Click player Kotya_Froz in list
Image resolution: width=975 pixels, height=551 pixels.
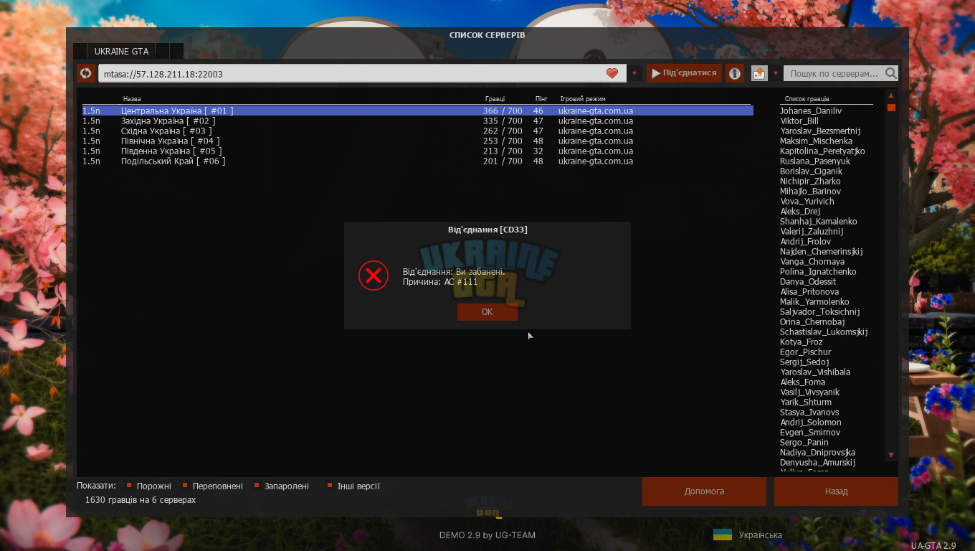click(x=802, y=342)
